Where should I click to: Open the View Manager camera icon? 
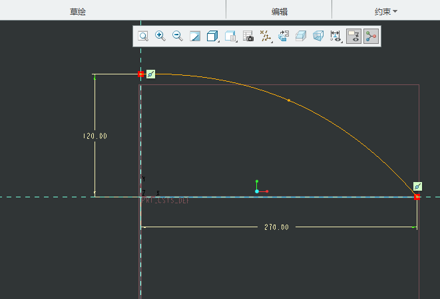point(248,36)
